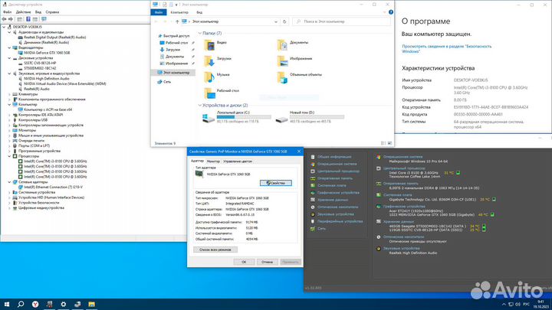This screenshot has height=310, width=552.
Task: Click Отмена in adapter properties dialog
Action: coord(267,262)
